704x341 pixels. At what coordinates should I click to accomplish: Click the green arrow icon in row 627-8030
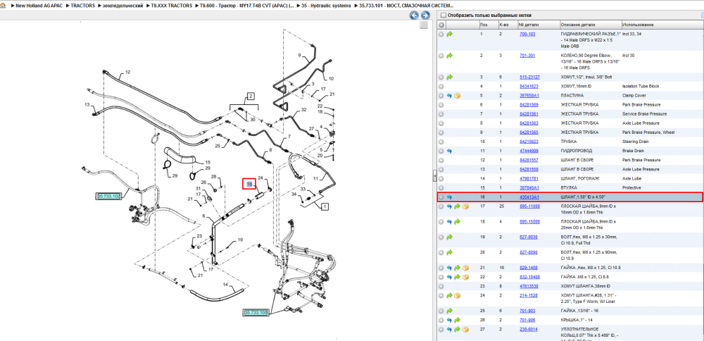pos(449,237)
